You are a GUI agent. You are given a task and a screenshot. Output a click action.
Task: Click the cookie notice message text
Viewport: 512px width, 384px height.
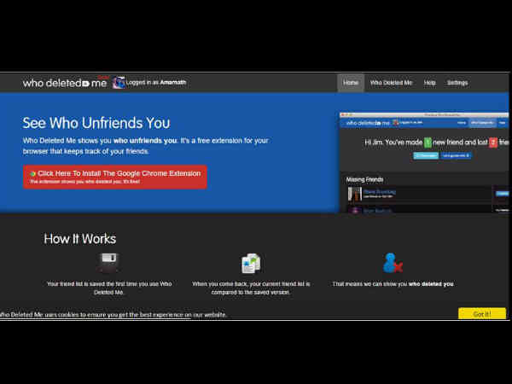[x=113, y=315]
